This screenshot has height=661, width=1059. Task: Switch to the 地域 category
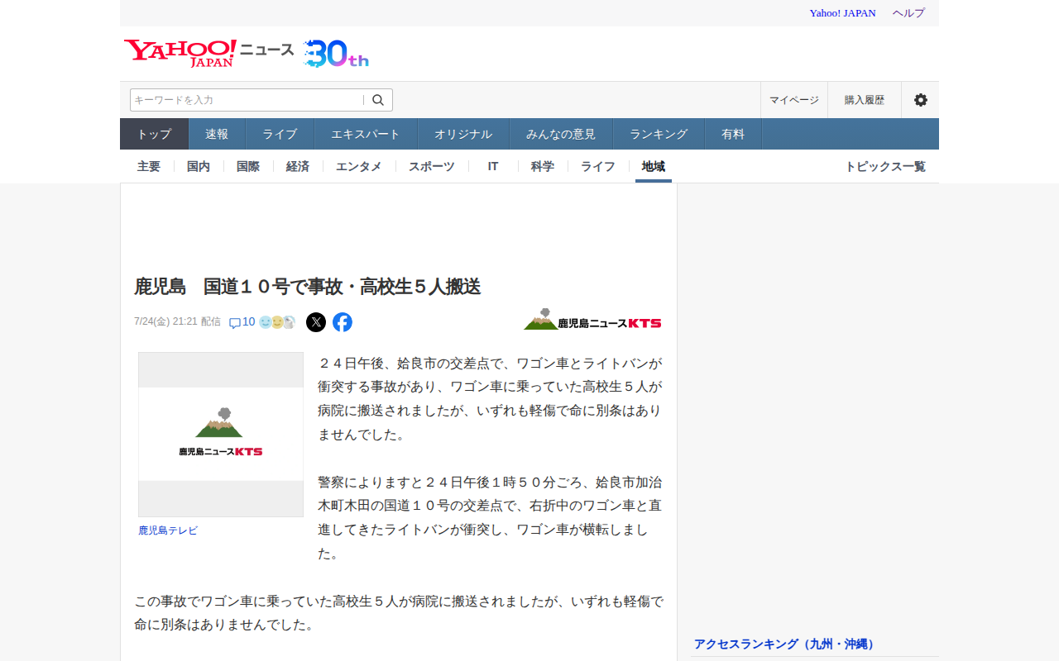click(654, 166)
